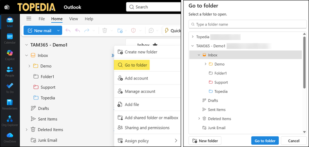Open the Assign policy submenu

pos(147,141)
